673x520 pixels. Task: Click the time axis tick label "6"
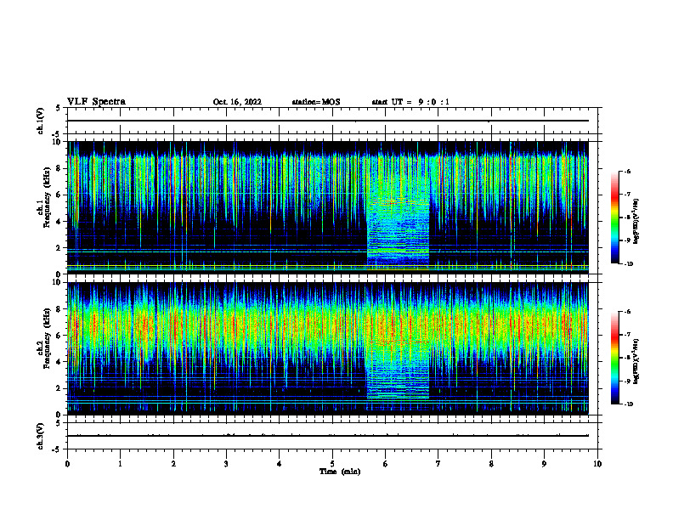[x=386, y=464]
